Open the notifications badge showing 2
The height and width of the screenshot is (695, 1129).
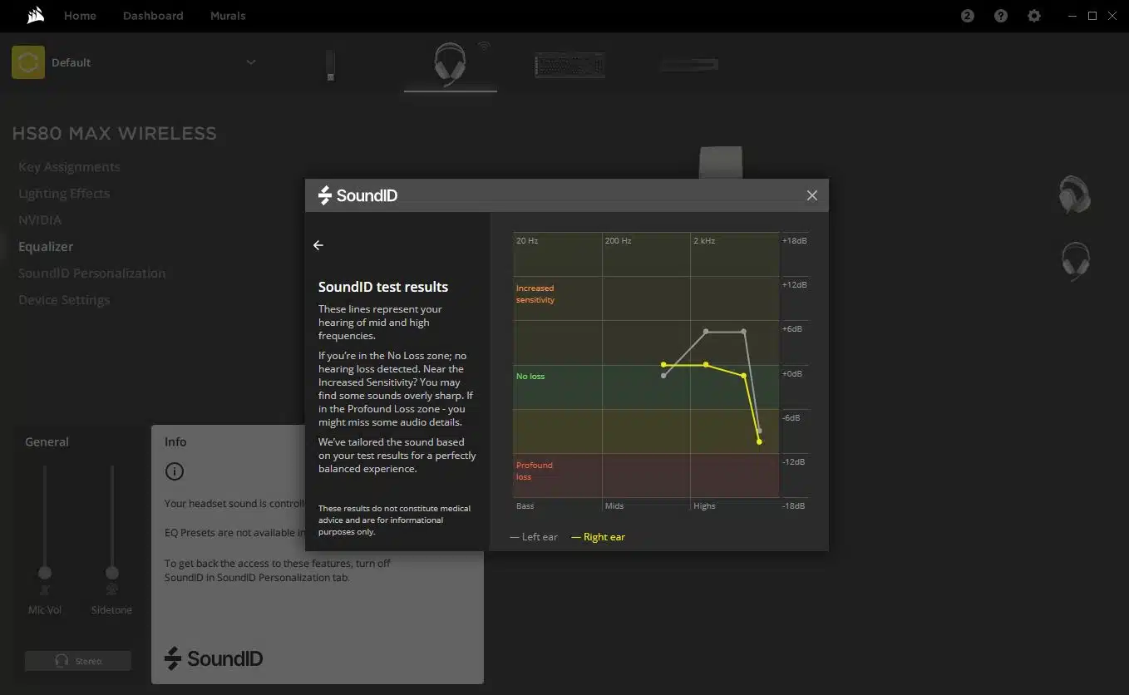968,16
